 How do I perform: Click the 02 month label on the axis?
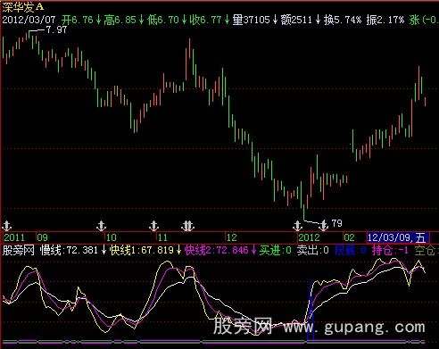(349, 237)
